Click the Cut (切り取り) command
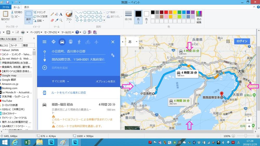 pyautogui.click(x=17, y=12)
